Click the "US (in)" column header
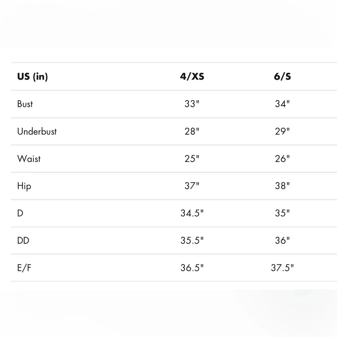This screenshot has height=337, width=337. pos(32,76)
